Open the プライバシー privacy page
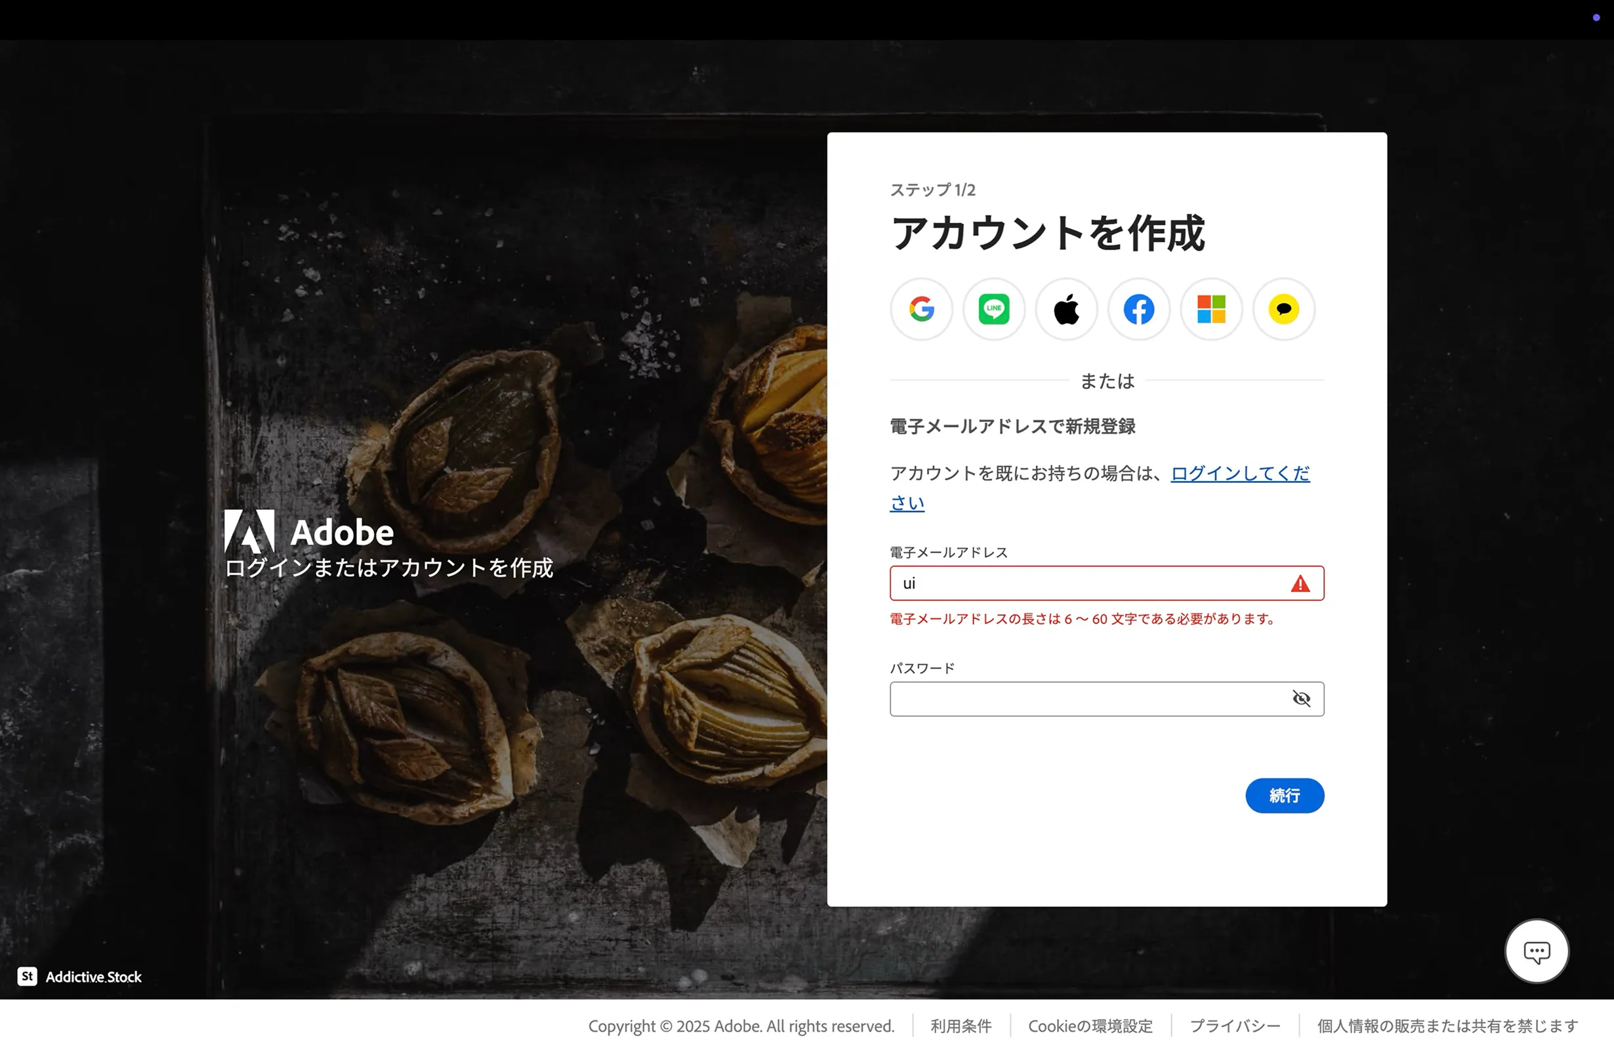 click(x=1234, y=1026)
